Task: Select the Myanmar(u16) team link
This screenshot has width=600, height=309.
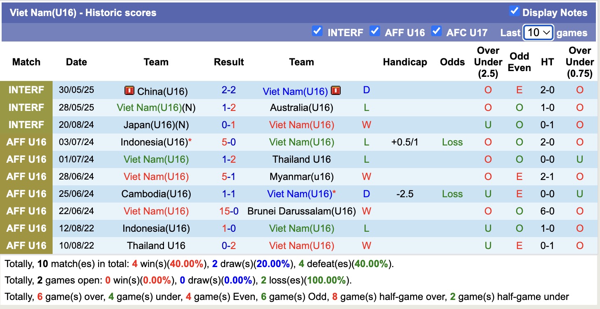Action: click(301, 177)
